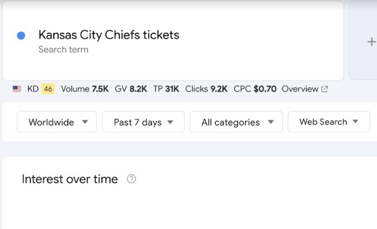The image size is (377, 229).
Task: Click the Clicks 9.2K metric
Action: pos(206,89)
